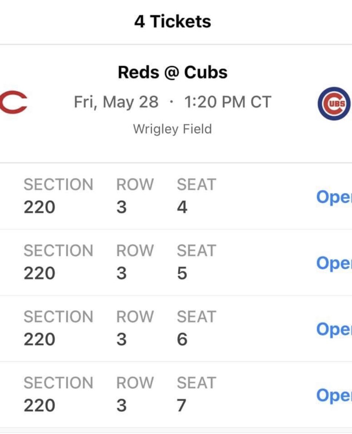The image size is (352, 434).
Task: Tap the Wrigley Field venue name
Action: 173,129
